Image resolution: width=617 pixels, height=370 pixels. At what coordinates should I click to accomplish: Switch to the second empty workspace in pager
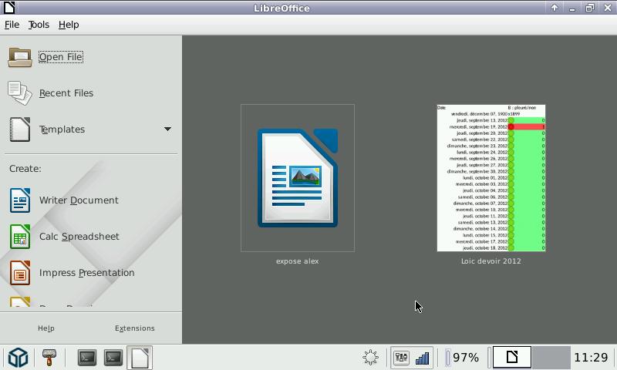click(x=551, y=358)
